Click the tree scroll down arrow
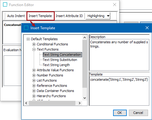The height and width of the screenshot is (120, 152). tap(85, 98)
